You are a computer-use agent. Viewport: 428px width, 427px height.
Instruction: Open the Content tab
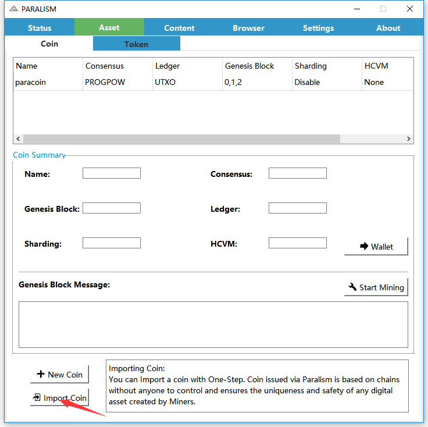tap(179, 28)
